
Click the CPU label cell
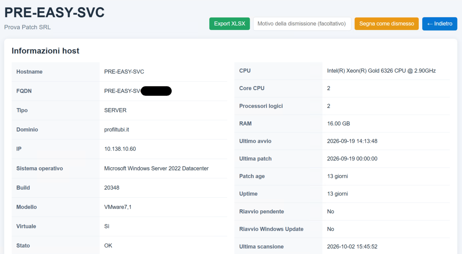[x=278, y=71]
